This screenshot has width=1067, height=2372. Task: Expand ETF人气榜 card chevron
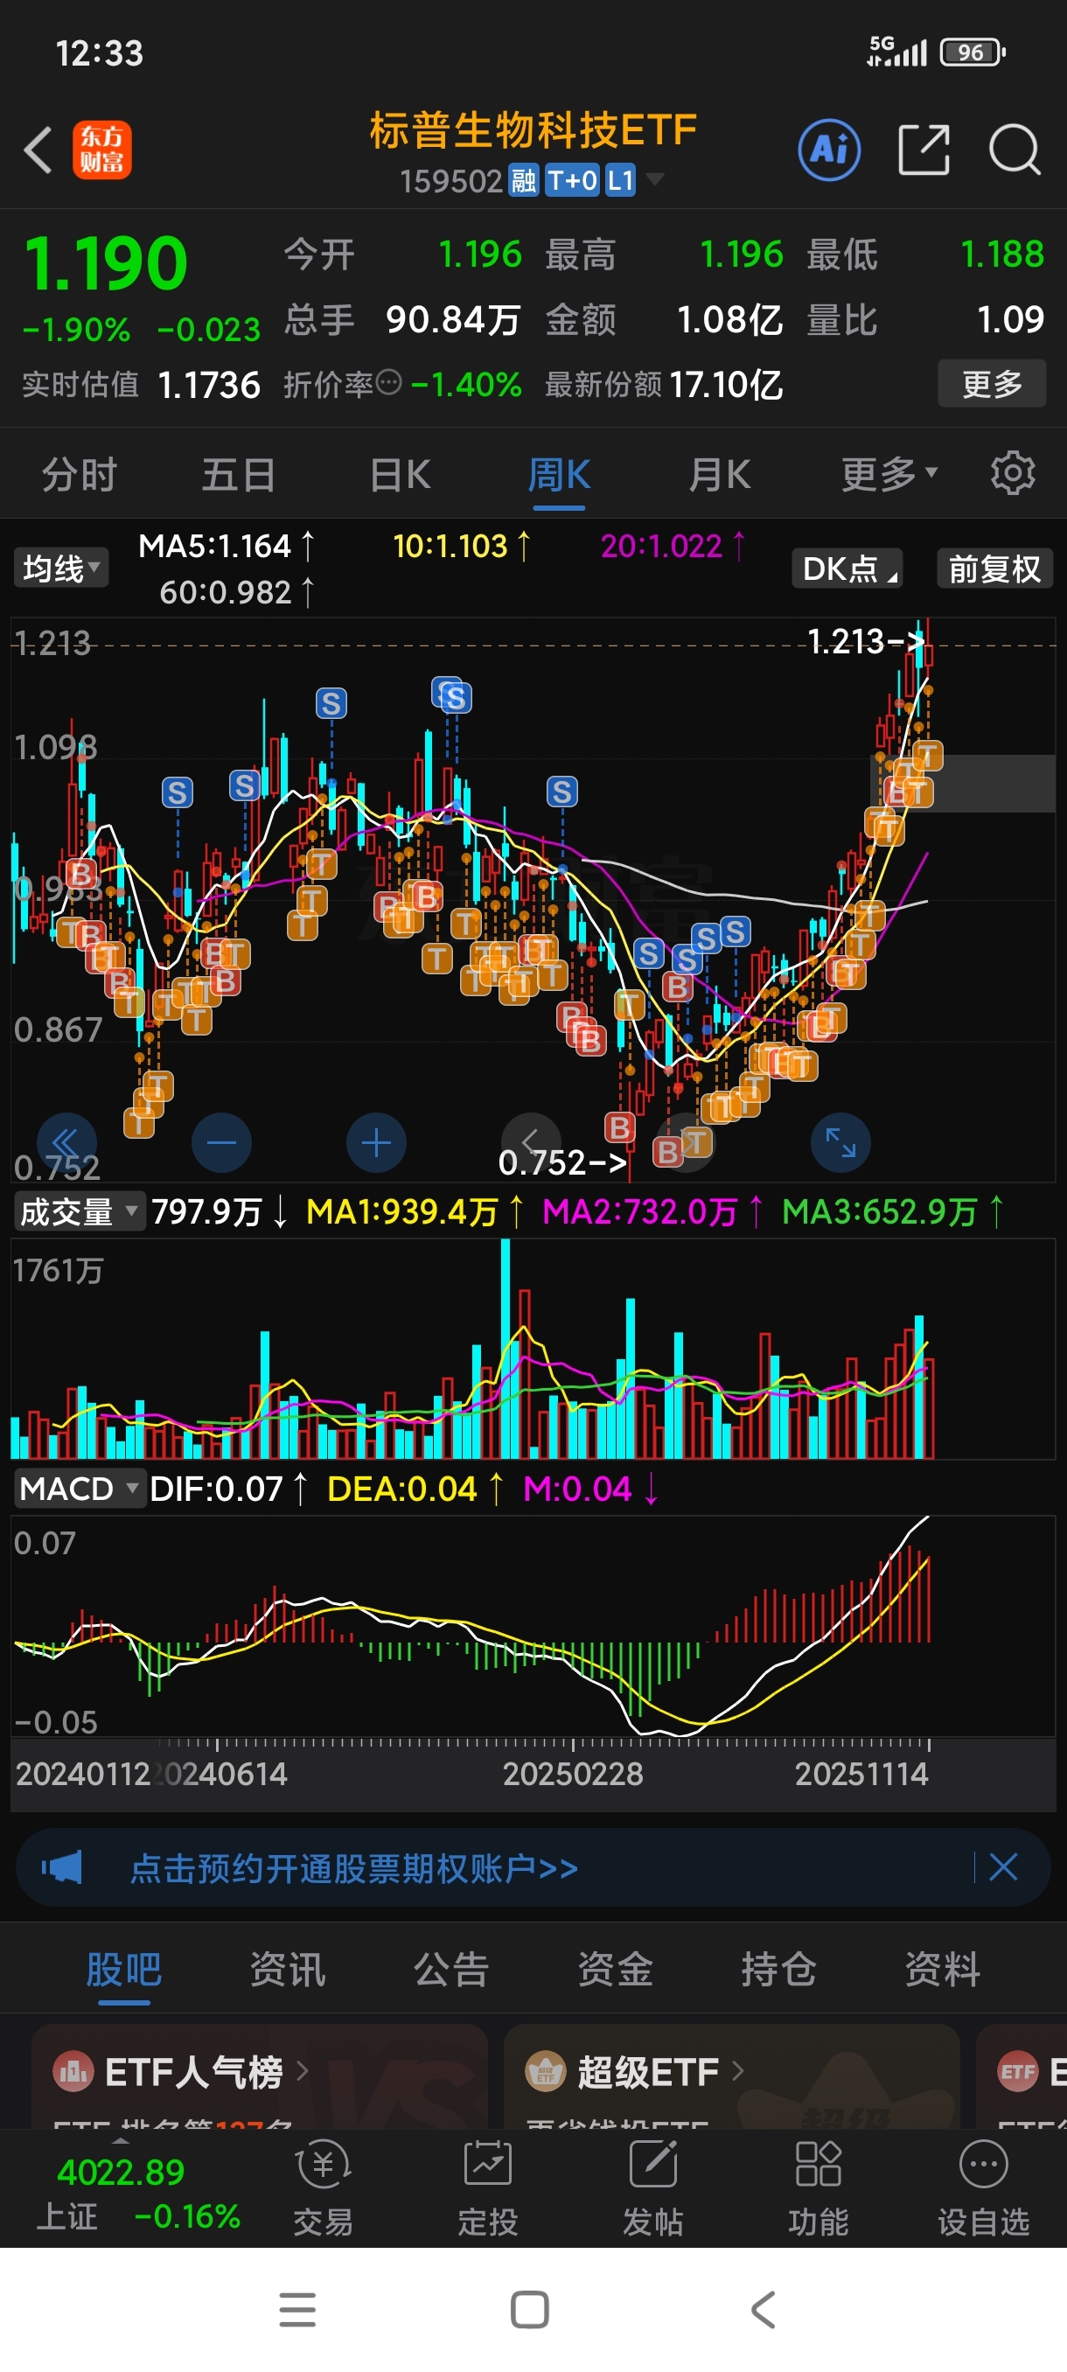click(302, 2072)
